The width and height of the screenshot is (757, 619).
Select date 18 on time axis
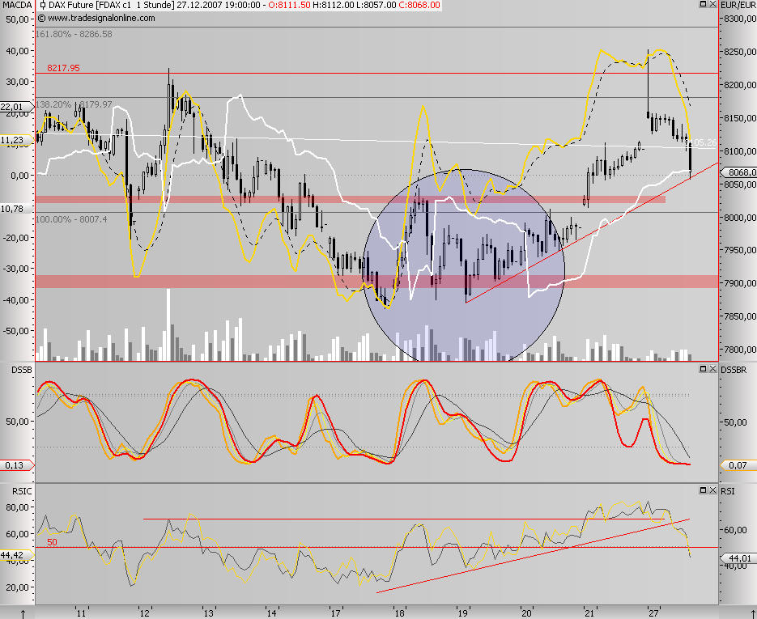pyautogui.click(x=399, y=613)
